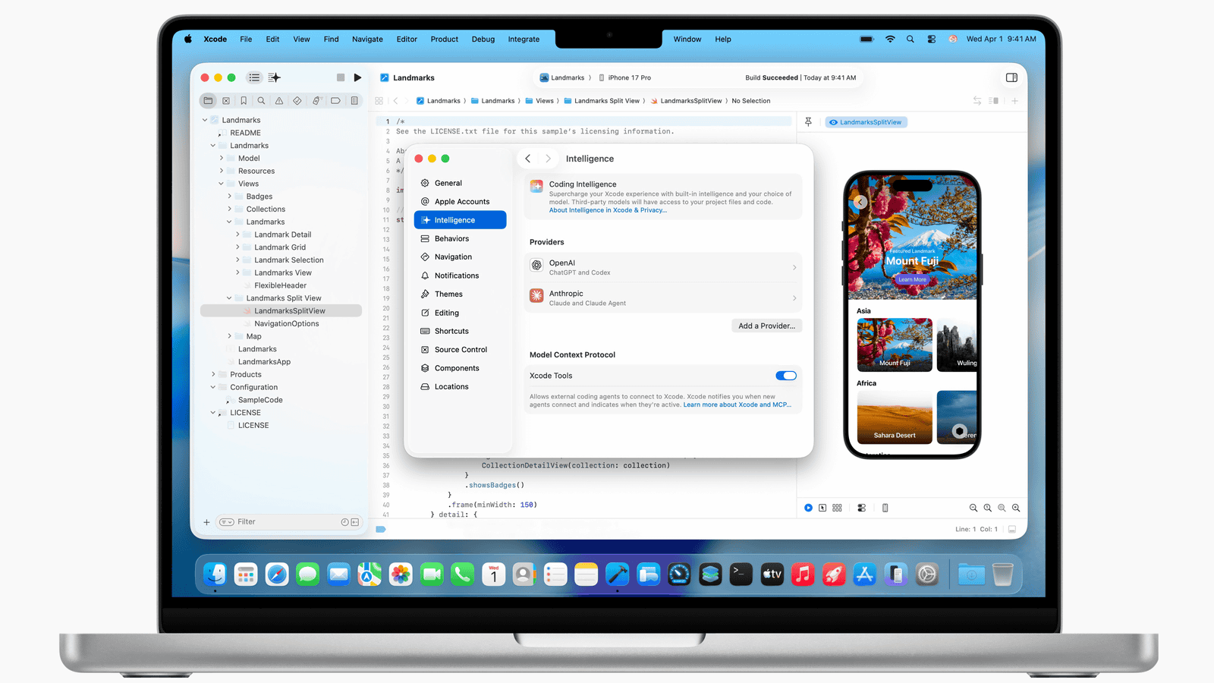The width and height of the screenshot is (1214, 683).
Task: Open the Coding Assistant sparkle icon
Action: (x=275, y=77)
